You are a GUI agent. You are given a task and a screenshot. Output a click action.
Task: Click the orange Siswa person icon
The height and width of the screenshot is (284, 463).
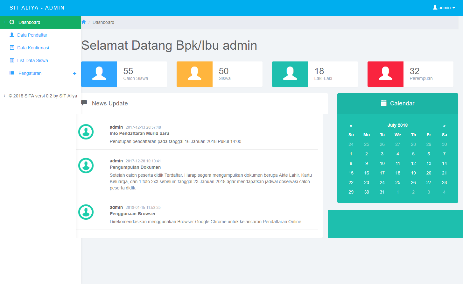(194, 74)
